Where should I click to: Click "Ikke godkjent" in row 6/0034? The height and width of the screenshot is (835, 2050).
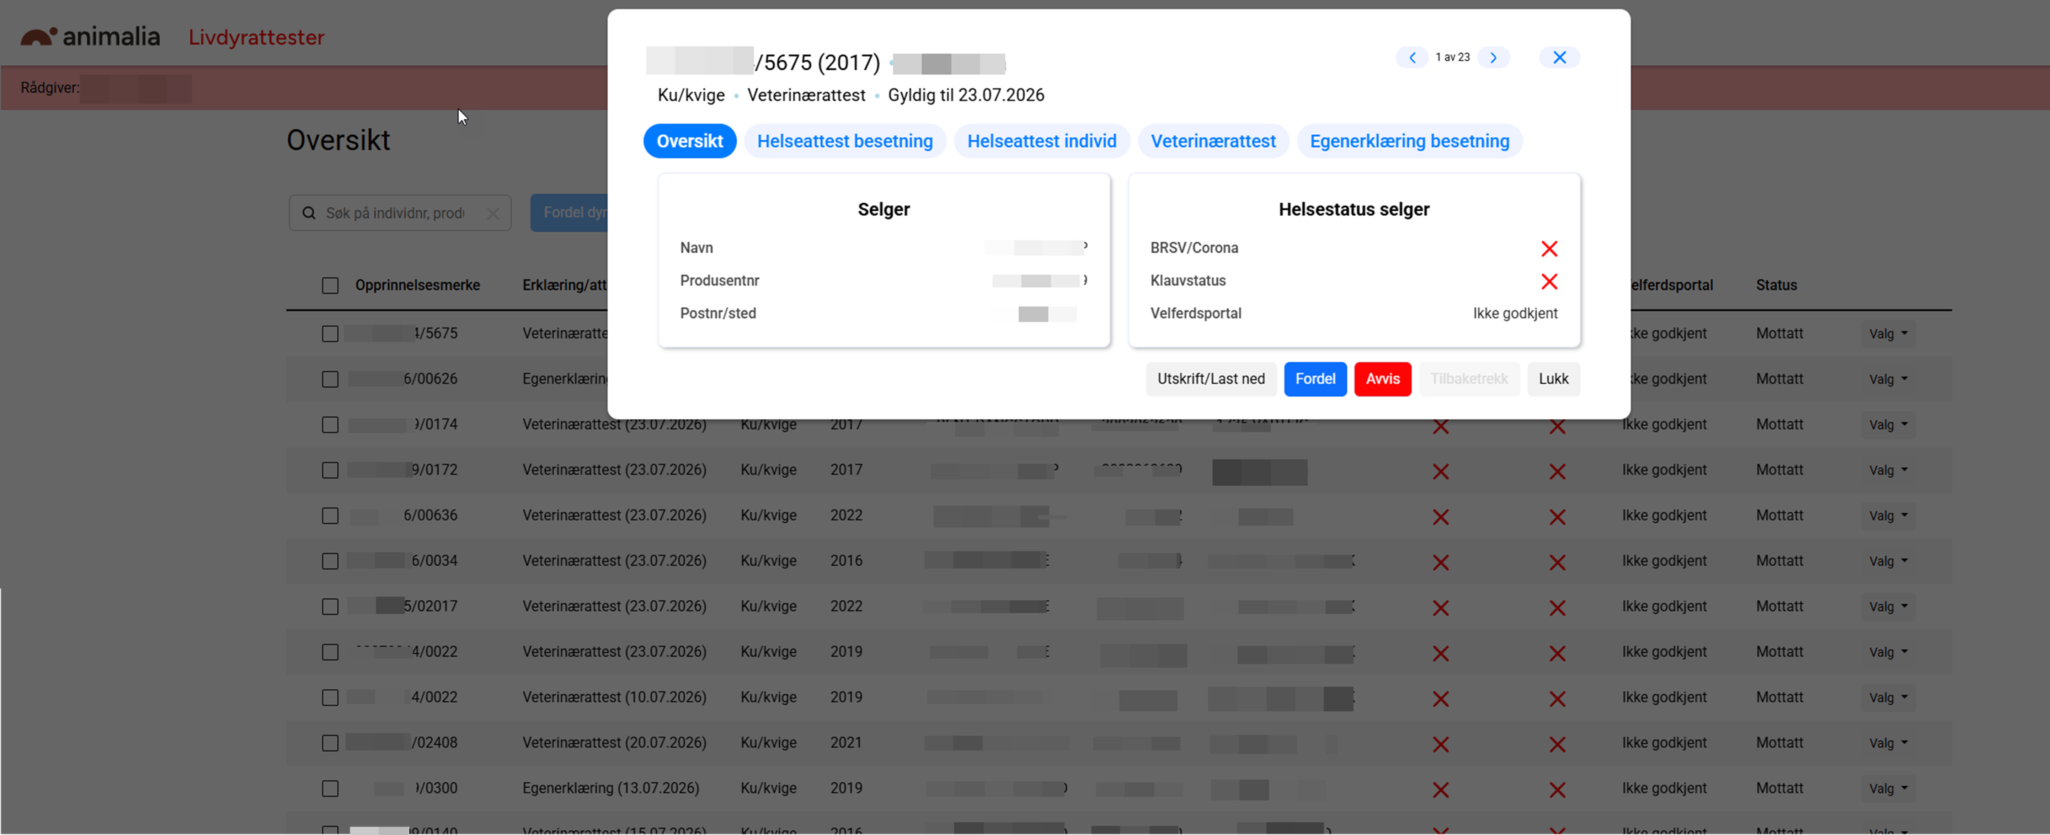click(x=1664, y=561)
